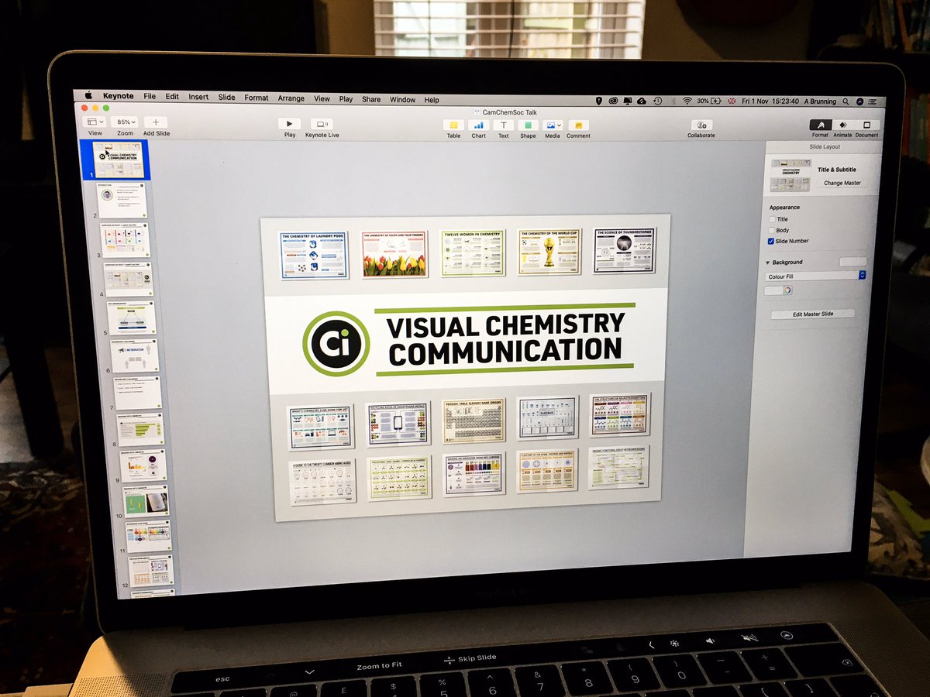Insert a Chart from the toolbar

coord(478,125)
